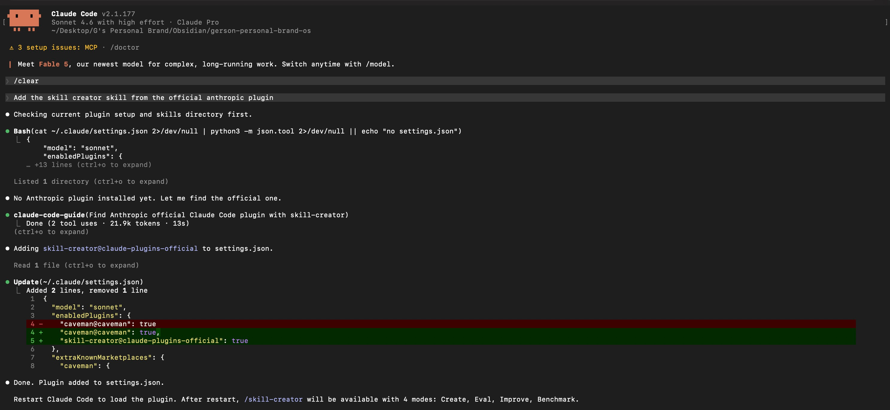Expand the 'Listed 1 directory' collapsed entry
Screen dimensions: 890x410
point(91,181)
